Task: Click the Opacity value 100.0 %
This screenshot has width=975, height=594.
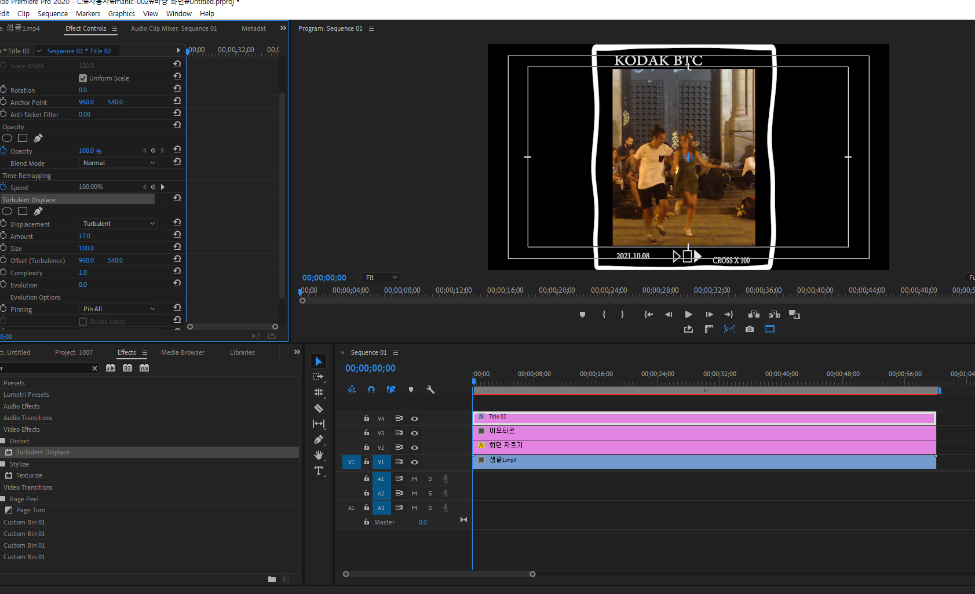Action: point(90,151)
